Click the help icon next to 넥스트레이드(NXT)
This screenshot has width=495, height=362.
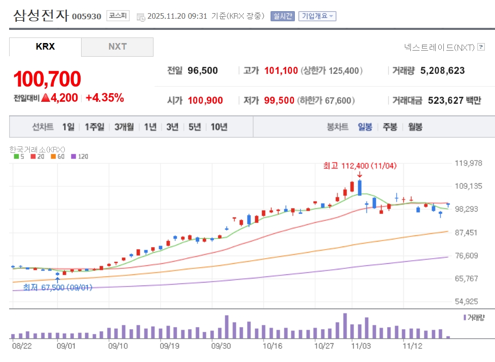tap(481, 47)
